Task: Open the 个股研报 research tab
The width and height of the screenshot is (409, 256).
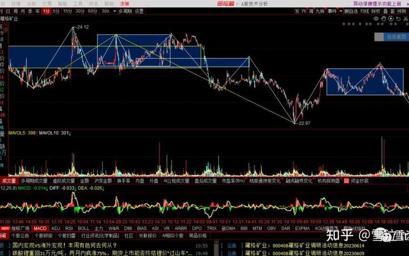Action: (x=43, y=236)
